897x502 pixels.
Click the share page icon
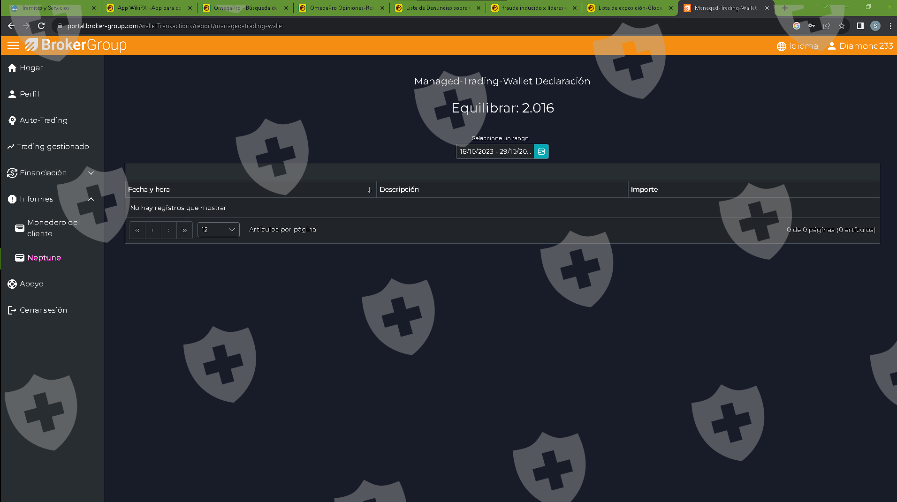click(827, 26)
